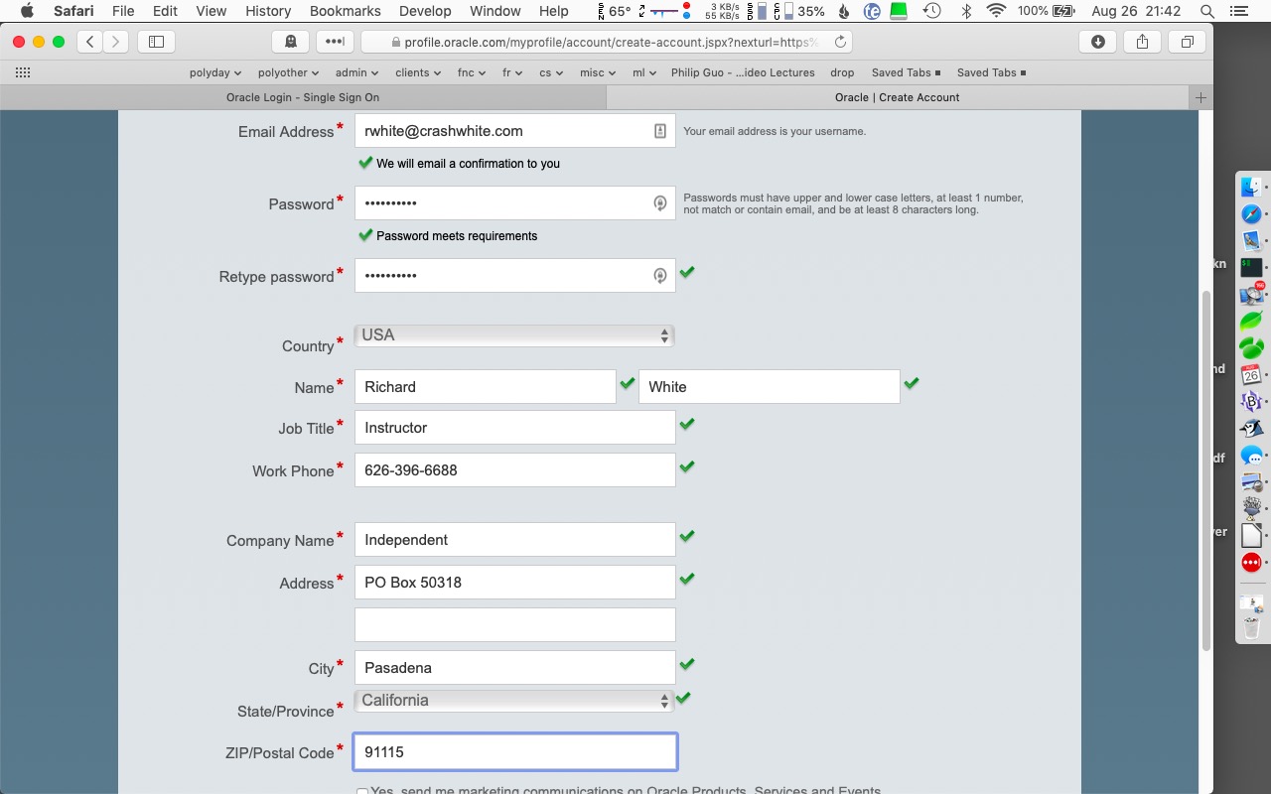Click the Safari address bar URL
The height and width of the screenshot is (794, 1271).
(606, 42)
